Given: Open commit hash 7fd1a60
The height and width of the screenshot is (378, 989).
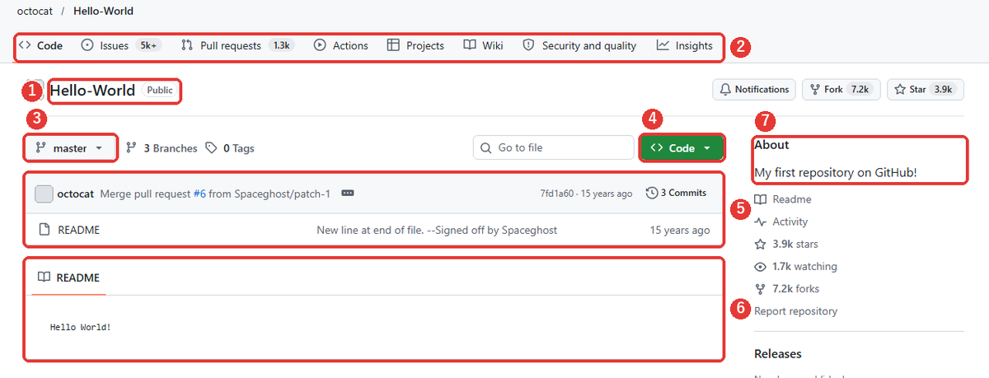Looking at the screenshot, I should [557, 194].
